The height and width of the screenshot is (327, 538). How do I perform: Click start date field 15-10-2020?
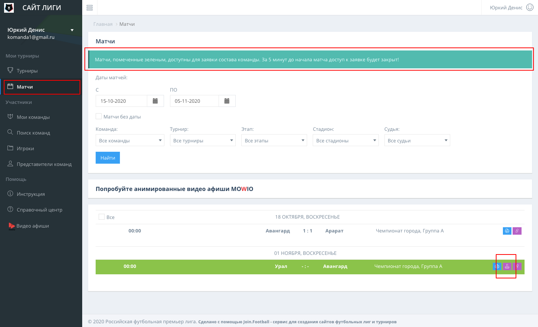(x=121, y=101)
